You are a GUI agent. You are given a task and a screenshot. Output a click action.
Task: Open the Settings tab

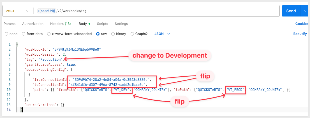[x=121, y=24]
